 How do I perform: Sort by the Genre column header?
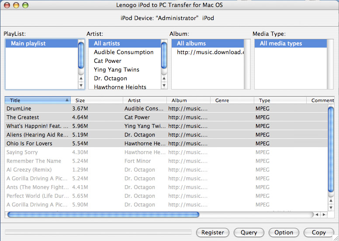[232, 100]
